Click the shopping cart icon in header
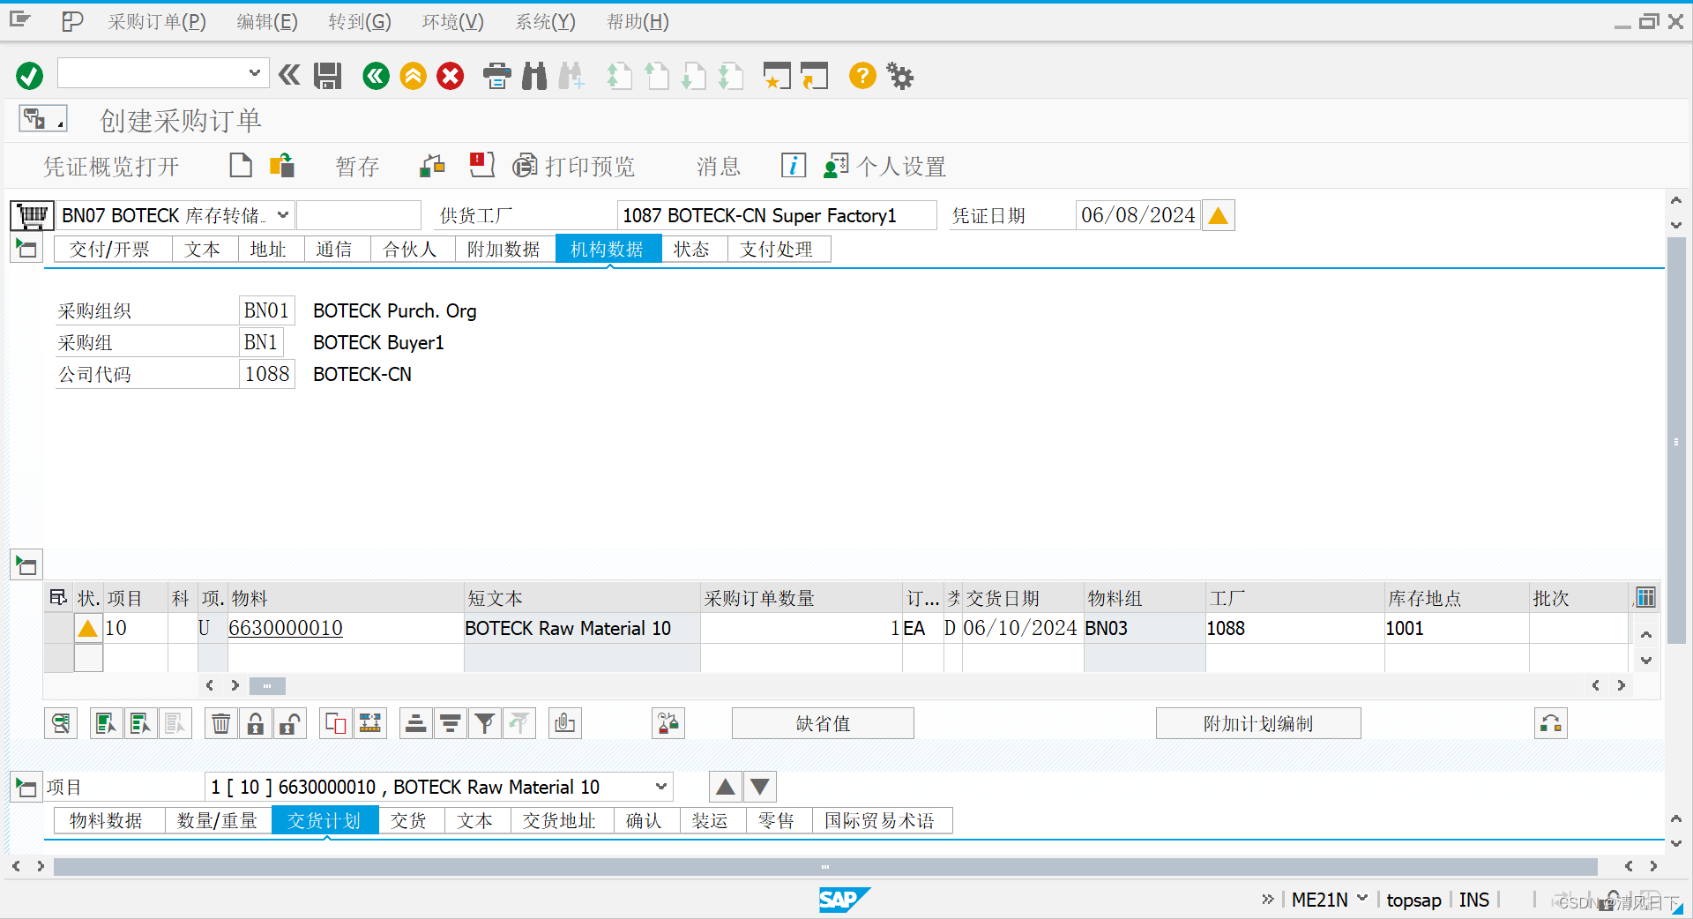This screenshot has width=1693, height=919. coord(33,215)
